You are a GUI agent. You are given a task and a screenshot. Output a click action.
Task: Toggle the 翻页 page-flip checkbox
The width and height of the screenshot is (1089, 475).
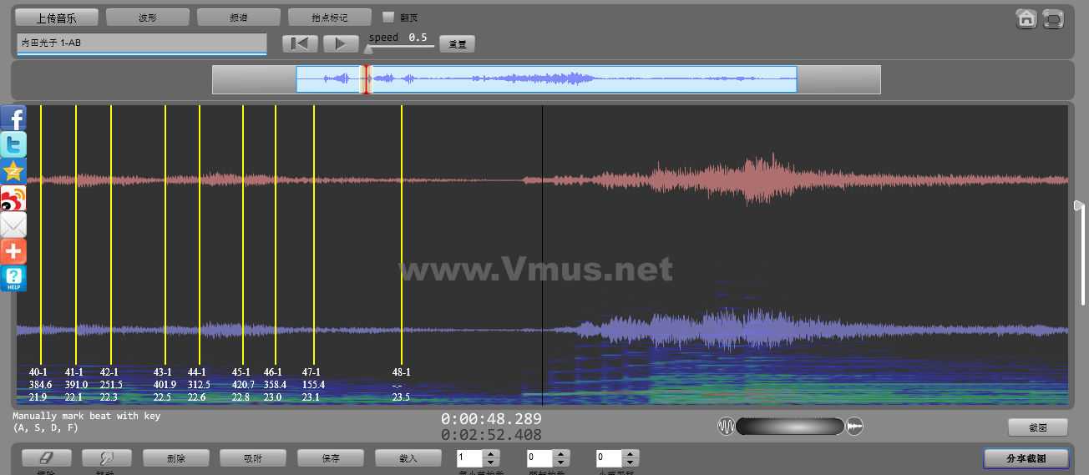tap(387, 17)
